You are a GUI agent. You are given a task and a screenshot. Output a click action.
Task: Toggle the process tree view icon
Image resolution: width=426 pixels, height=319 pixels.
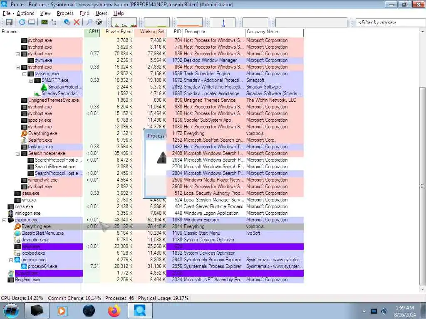(54, 22)
